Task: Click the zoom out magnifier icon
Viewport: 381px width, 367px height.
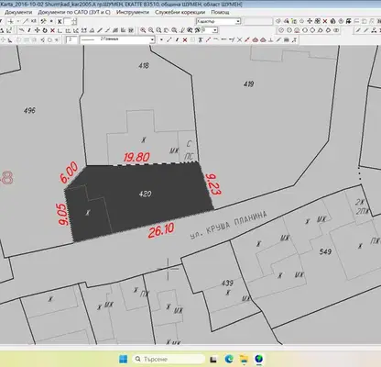Action: [151, 30]
